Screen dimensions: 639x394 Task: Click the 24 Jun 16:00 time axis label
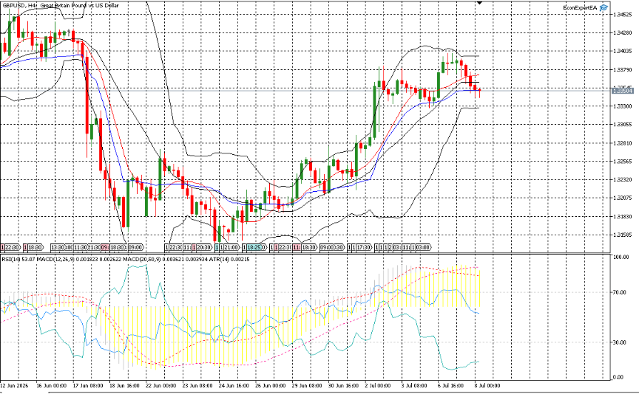[234, 385]
